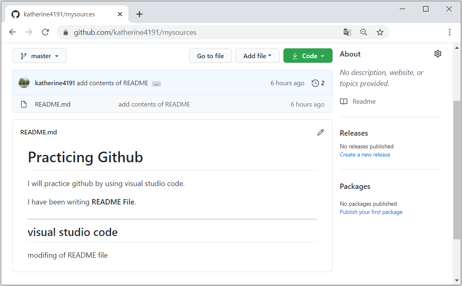Expand the Add file dropdown
This screenshot has width=462, height=286.
(257, 56)
